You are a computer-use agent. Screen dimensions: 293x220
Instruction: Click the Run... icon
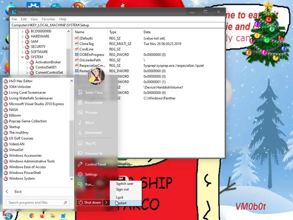click(80, 184)
